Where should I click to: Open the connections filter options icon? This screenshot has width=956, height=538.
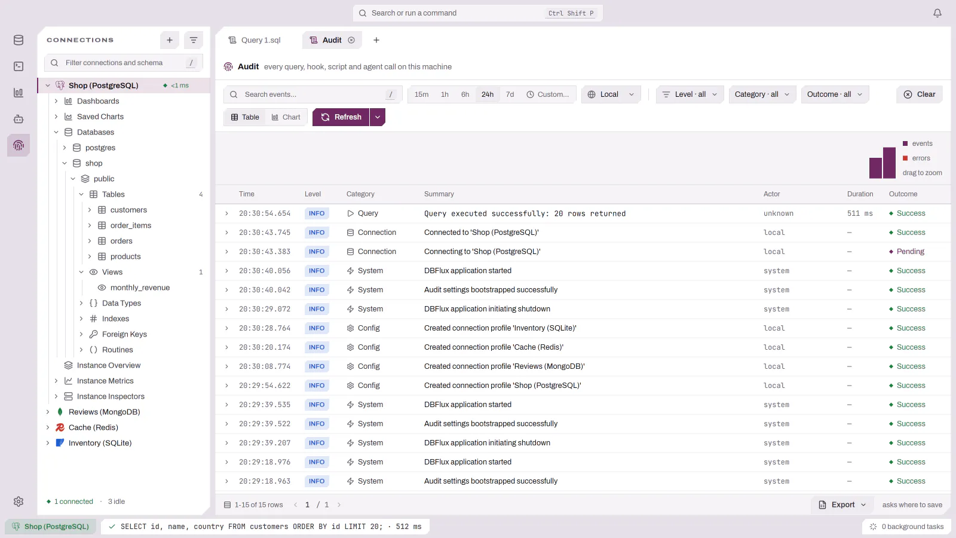click(x=194, y=40)
